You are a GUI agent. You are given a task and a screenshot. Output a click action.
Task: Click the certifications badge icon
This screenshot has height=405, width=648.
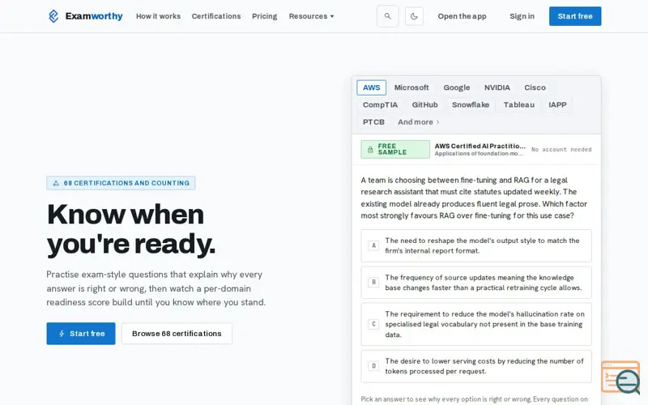pyautogui.click(x=56, y=183)
